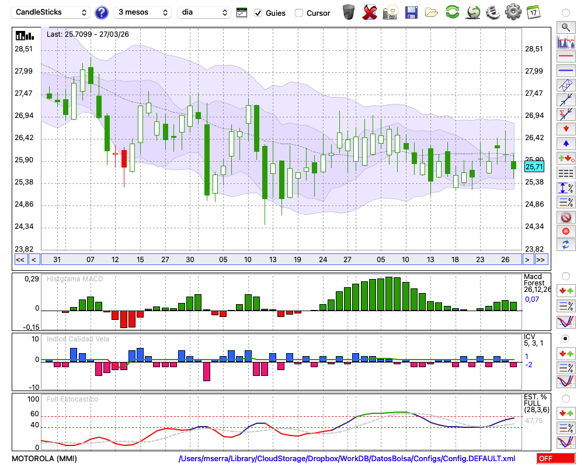Screen dimensions: 584x467
Task: Click the red OFF status button
Action: pos(555,459)
